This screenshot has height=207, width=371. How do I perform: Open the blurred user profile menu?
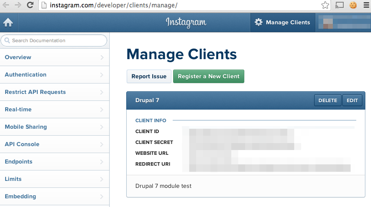click(343, 23)
